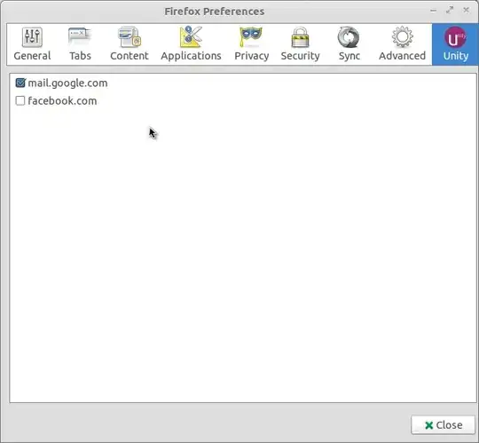Open the Content preferences icon
Image resolution: width=479 pixels, height=443 pixels.
pos(130,37)
